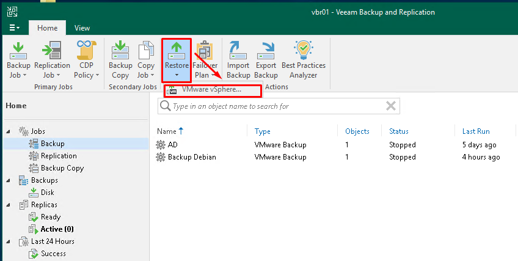518x261 pixels.
Task: Collapse the Last 24 Hours tree node
Action: [x=9, y=242]
